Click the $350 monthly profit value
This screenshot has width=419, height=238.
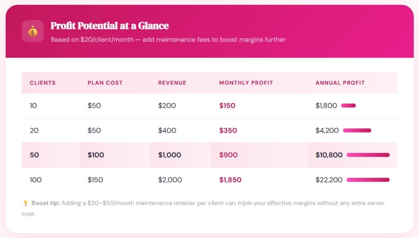[x=228, y=131]
